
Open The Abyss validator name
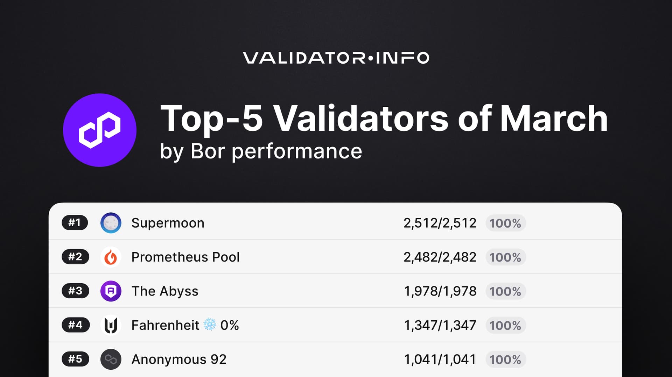[165, 291]
